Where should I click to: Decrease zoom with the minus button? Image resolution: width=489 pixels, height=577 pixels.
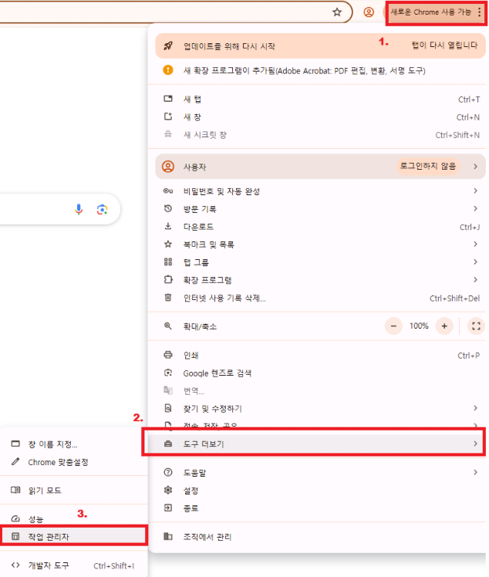(393, 326)
